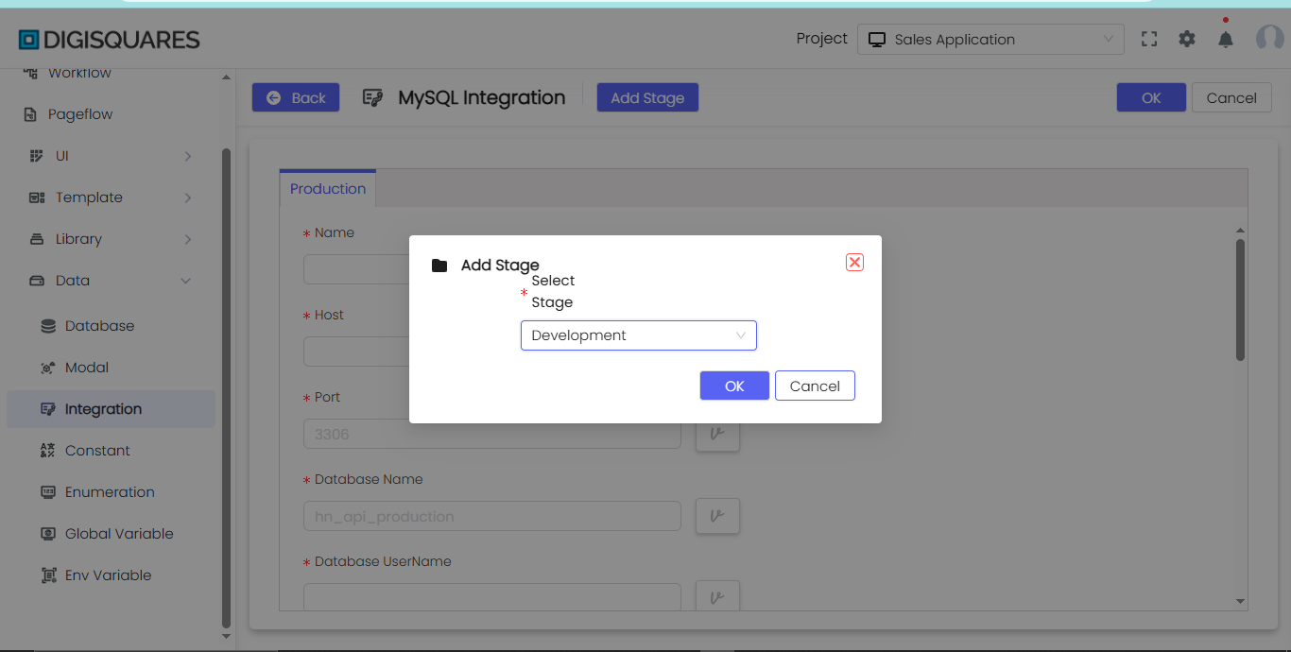This screenshot has width=1291, height=652.
Task: Expand the Library submenu chevron
Action: (x=188, y=239)
